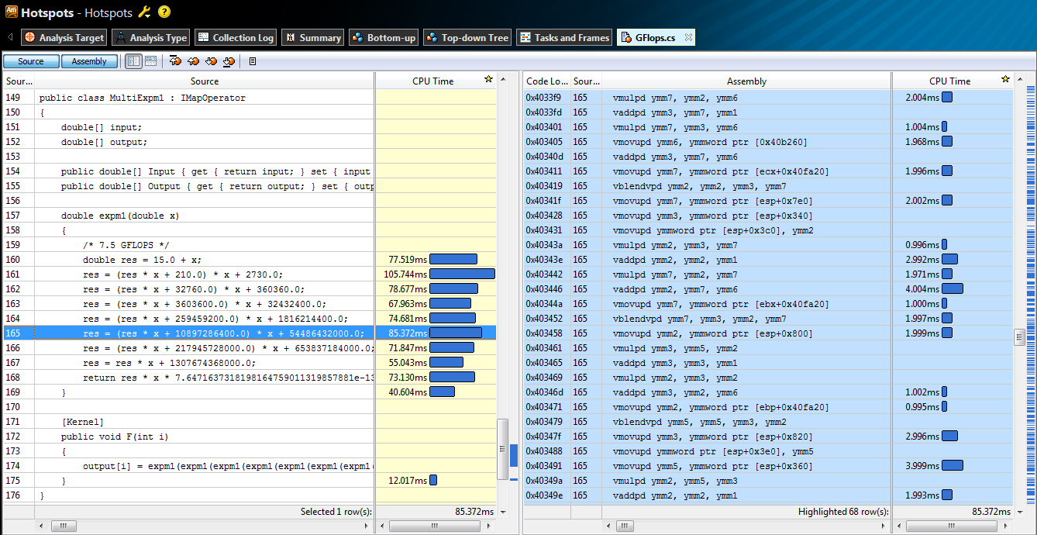Image resolution: width=1037 pixels, height=535 pixels.
Task: Toggle the Source view button
Action: [31, 61]
